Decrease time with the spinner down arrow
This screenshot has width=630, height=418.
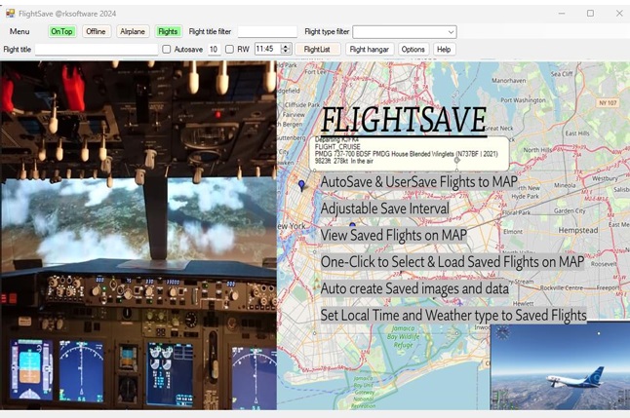(286, 52)
